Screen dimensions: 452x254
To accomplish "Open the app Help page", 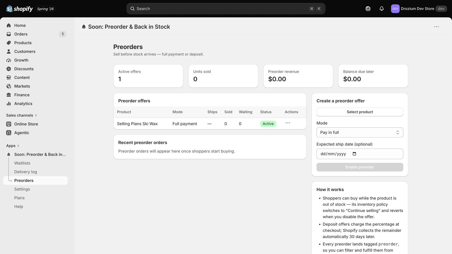I will (19, 207).
